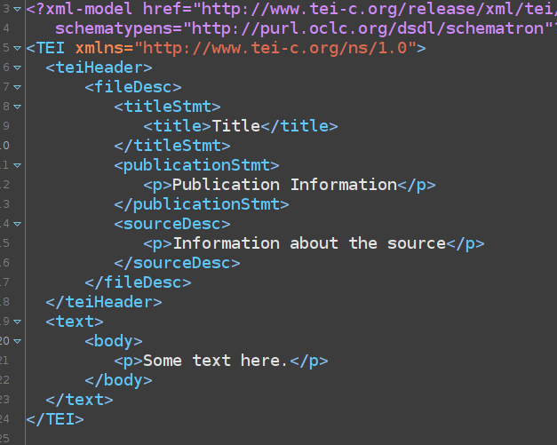Click the closing </fileDesc> tag
The height and width of the screenshot is (445, 557).
(138, 282)
